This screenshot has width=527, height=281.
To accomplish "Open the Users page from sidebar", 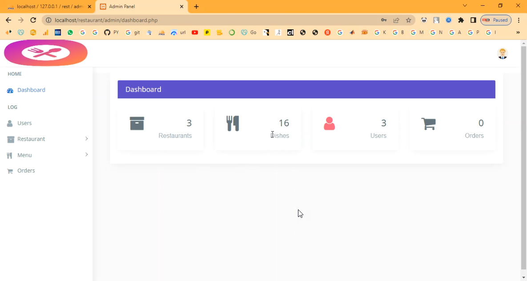I will 24,123.
